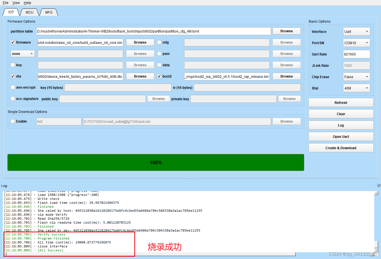Enable the aes-encrypt checkbox
Viewport: 381px width, 259px height.
point(13,87)
